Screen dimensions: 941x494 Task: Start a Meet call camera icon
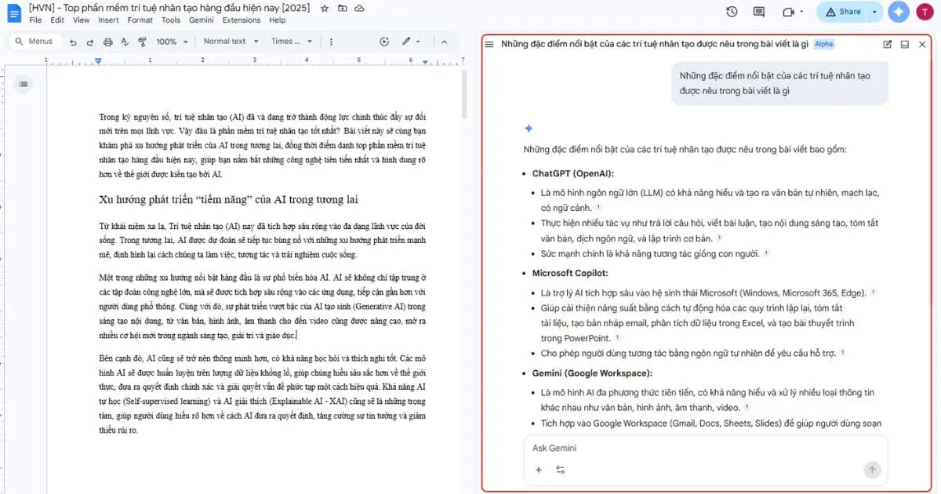788,12
